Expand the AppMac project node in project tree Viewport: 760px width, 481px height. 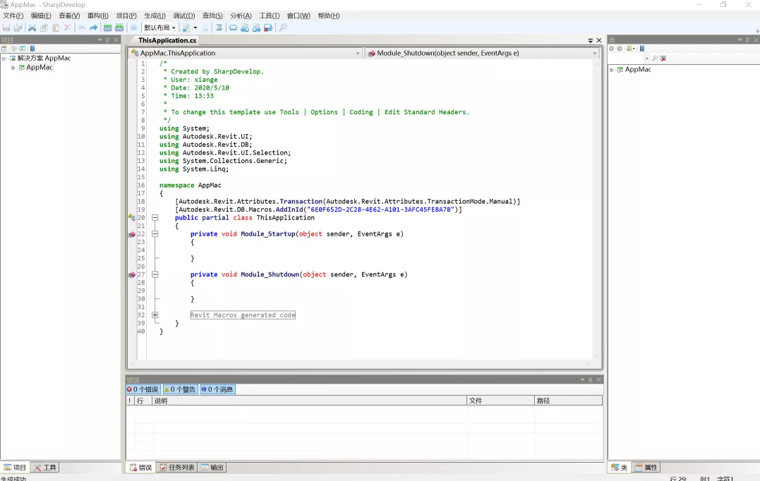pos(13,68)
